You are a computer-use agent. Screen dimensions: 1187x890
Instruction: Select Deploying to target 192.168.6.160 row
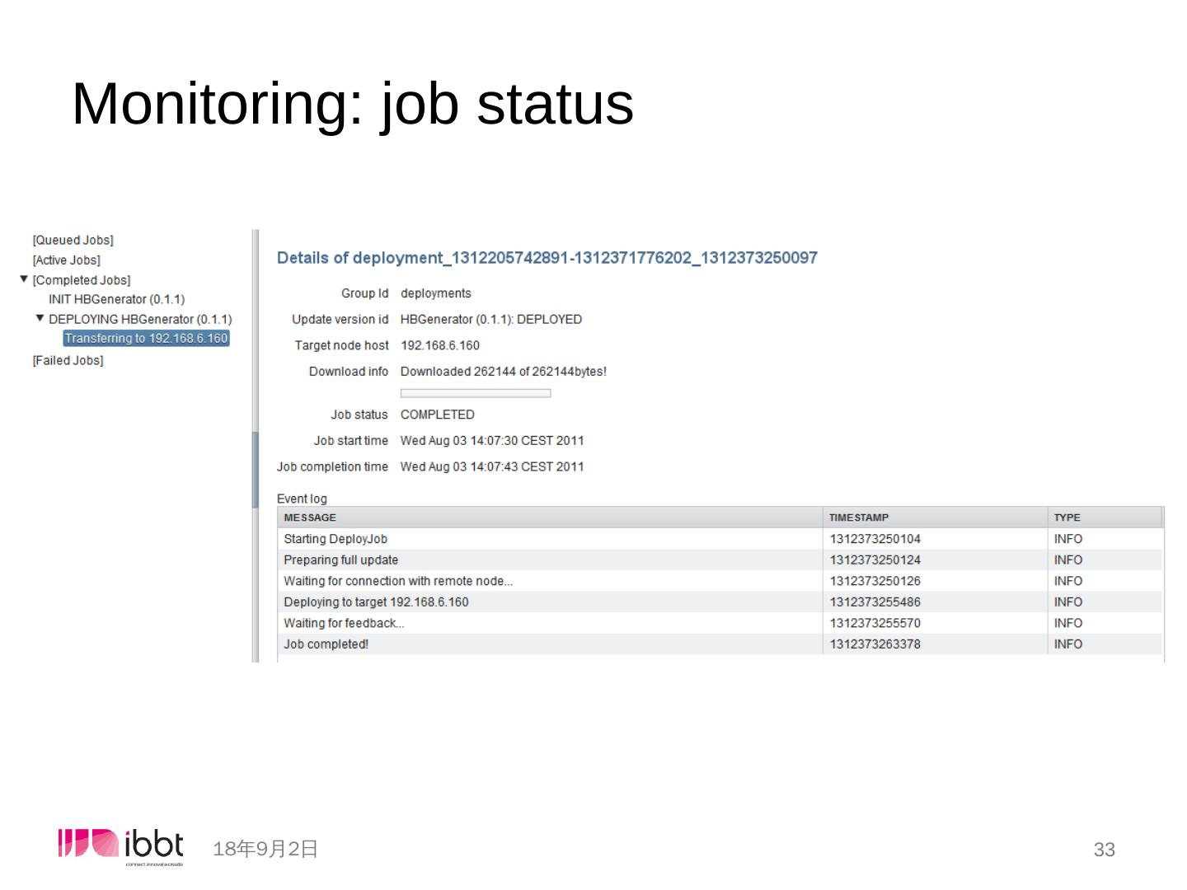tap(376, 602)
